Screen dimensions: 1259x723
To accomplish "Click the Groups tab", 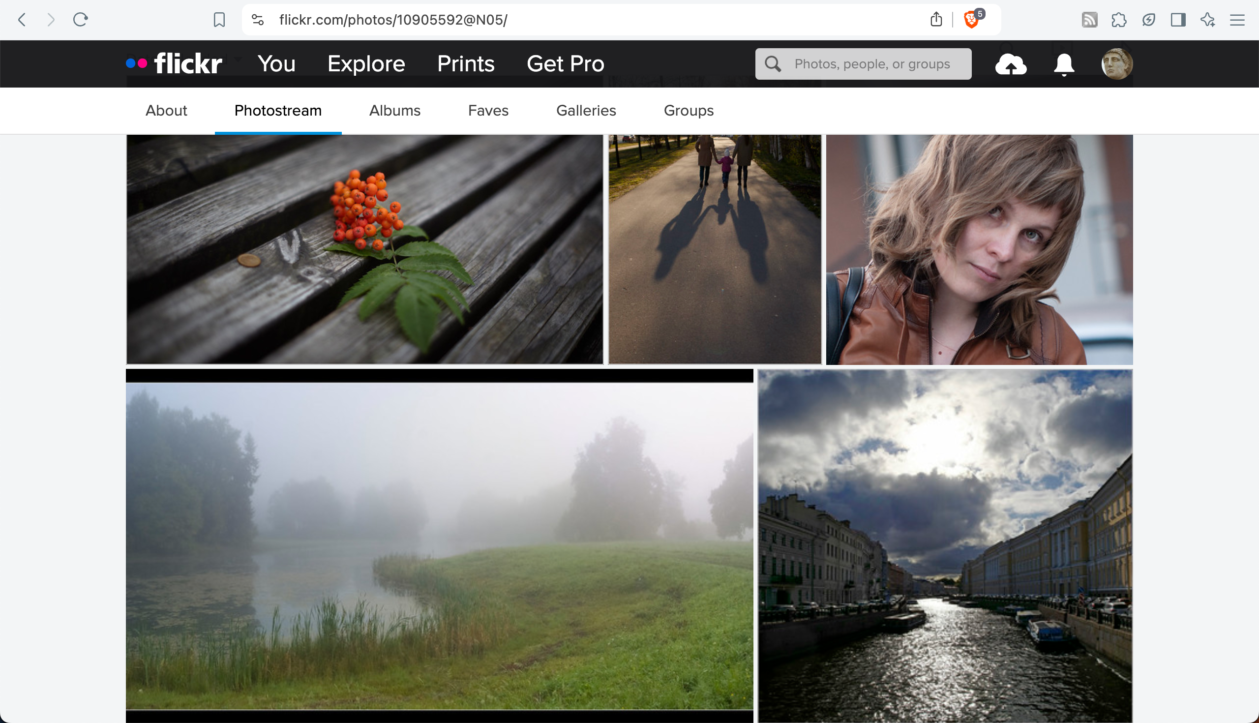I will [689, 111].
